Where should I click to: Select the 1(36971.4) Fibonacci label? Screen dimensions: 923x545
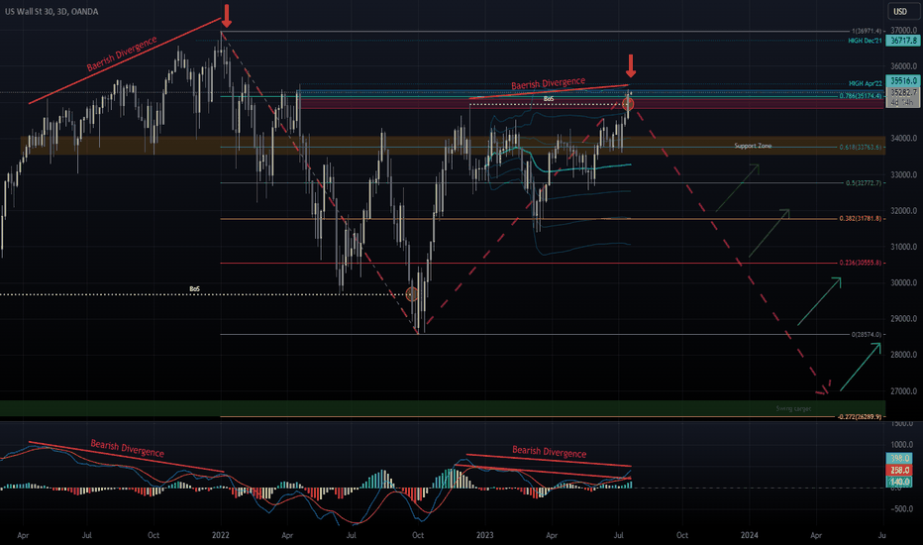click(x=867, y=31)
